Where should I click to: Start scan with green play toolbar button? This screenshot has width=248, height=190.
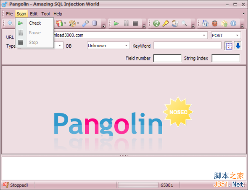[116, 23]
